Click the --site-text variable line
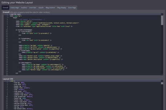 point(19,84)
